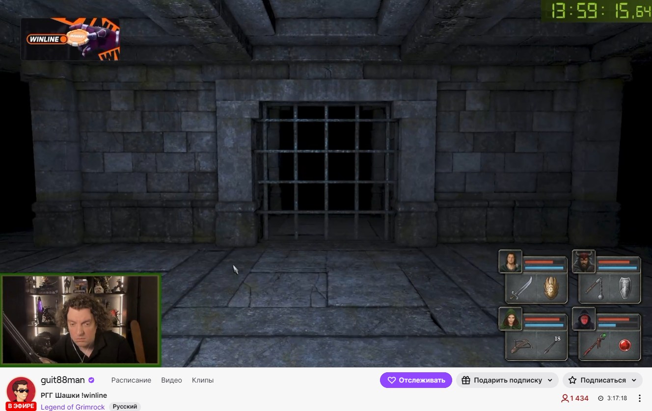Screen dimensions: 652x411
Task: Open the Legend of Grimrock category link
Action: point(73,407)
